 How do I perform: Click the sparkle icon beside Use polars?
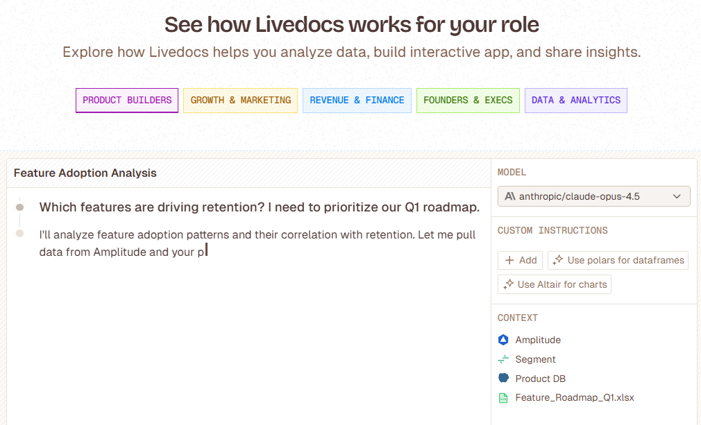558,260
